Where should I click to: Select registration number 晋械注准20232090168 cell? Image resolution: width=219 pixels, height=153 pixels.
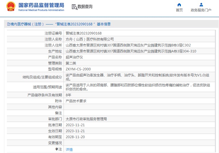coord(84,33)
